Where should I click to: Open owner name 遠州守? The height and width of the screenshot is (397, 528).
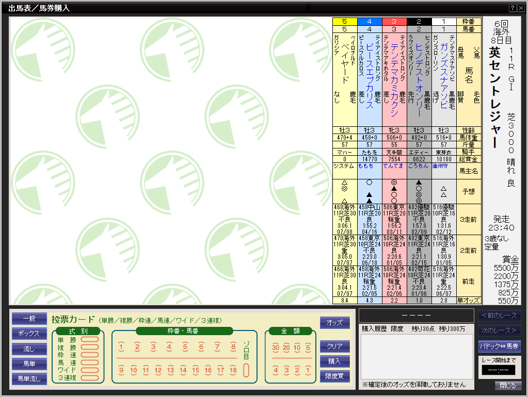[x=440, y=166]
